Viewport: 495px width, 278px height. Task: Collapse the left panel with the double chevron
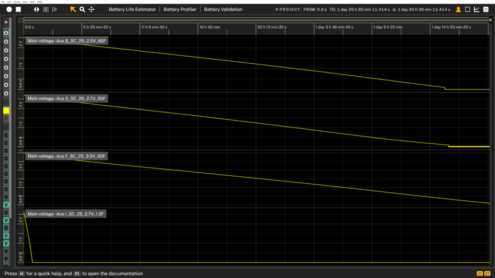[x=6, y=21]
